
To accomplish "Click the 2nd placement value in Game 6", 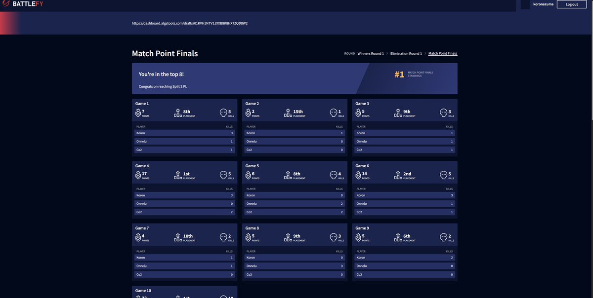I will (x=407, y=174).
